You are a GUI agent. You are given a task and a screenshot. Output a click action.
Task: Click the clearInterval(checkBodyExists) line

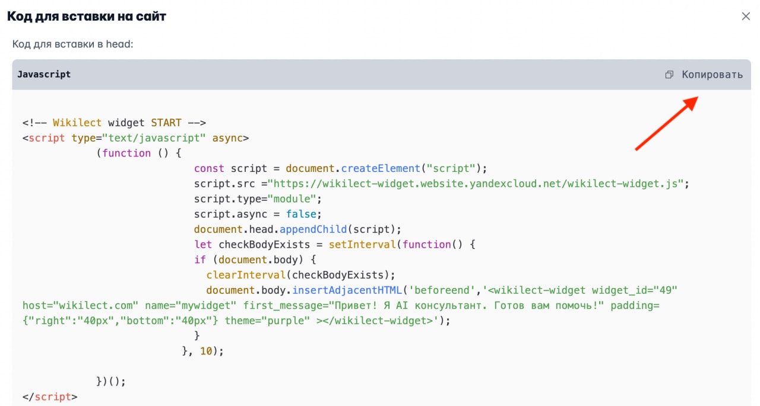tap(300, 275)
